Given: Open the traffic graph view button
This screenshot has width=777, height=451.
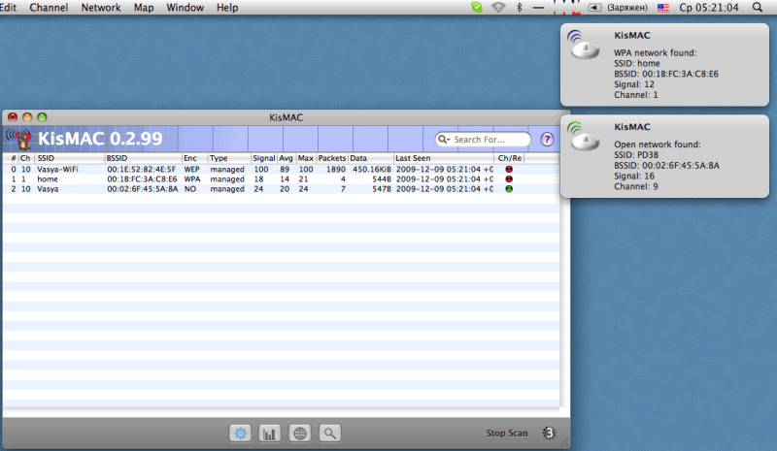Looking at the screenshot, I should pyautogui.click(x=270, y=434).
